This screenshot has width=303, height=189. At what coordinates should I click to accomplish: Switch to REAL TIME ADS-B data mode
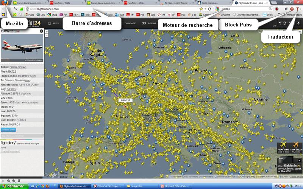coord(283,148)
